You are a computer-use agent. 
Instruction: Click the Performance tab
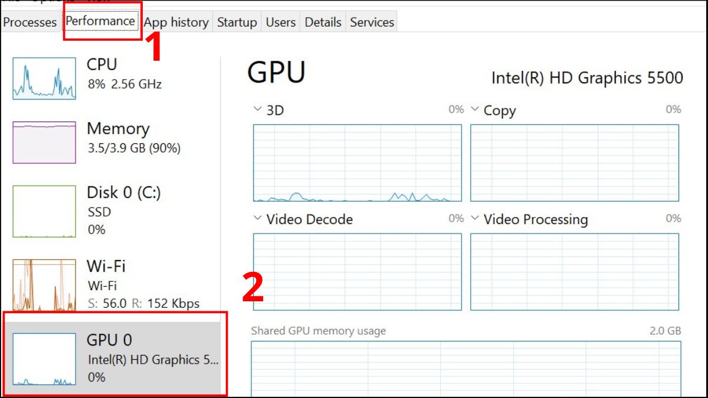(x=100, y=21)
